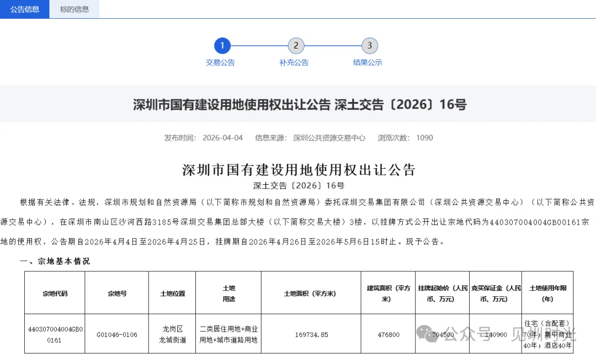The width and height of the screenshot is (596, 358).
Task: Select step 3 circle for 结果公示
Action: tap(369, 46)
